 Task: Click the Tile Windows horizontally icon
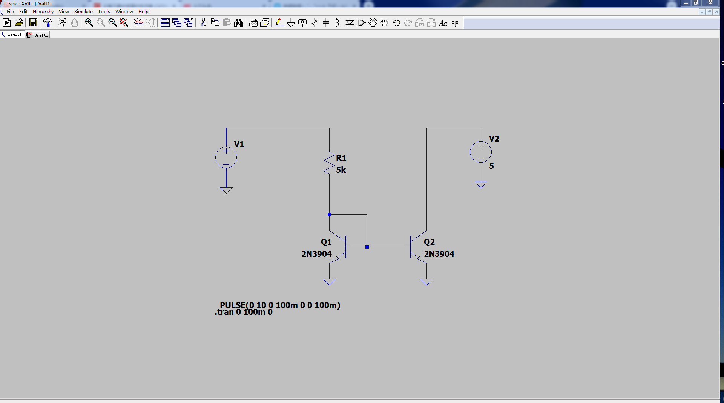(x=165, y=23)
